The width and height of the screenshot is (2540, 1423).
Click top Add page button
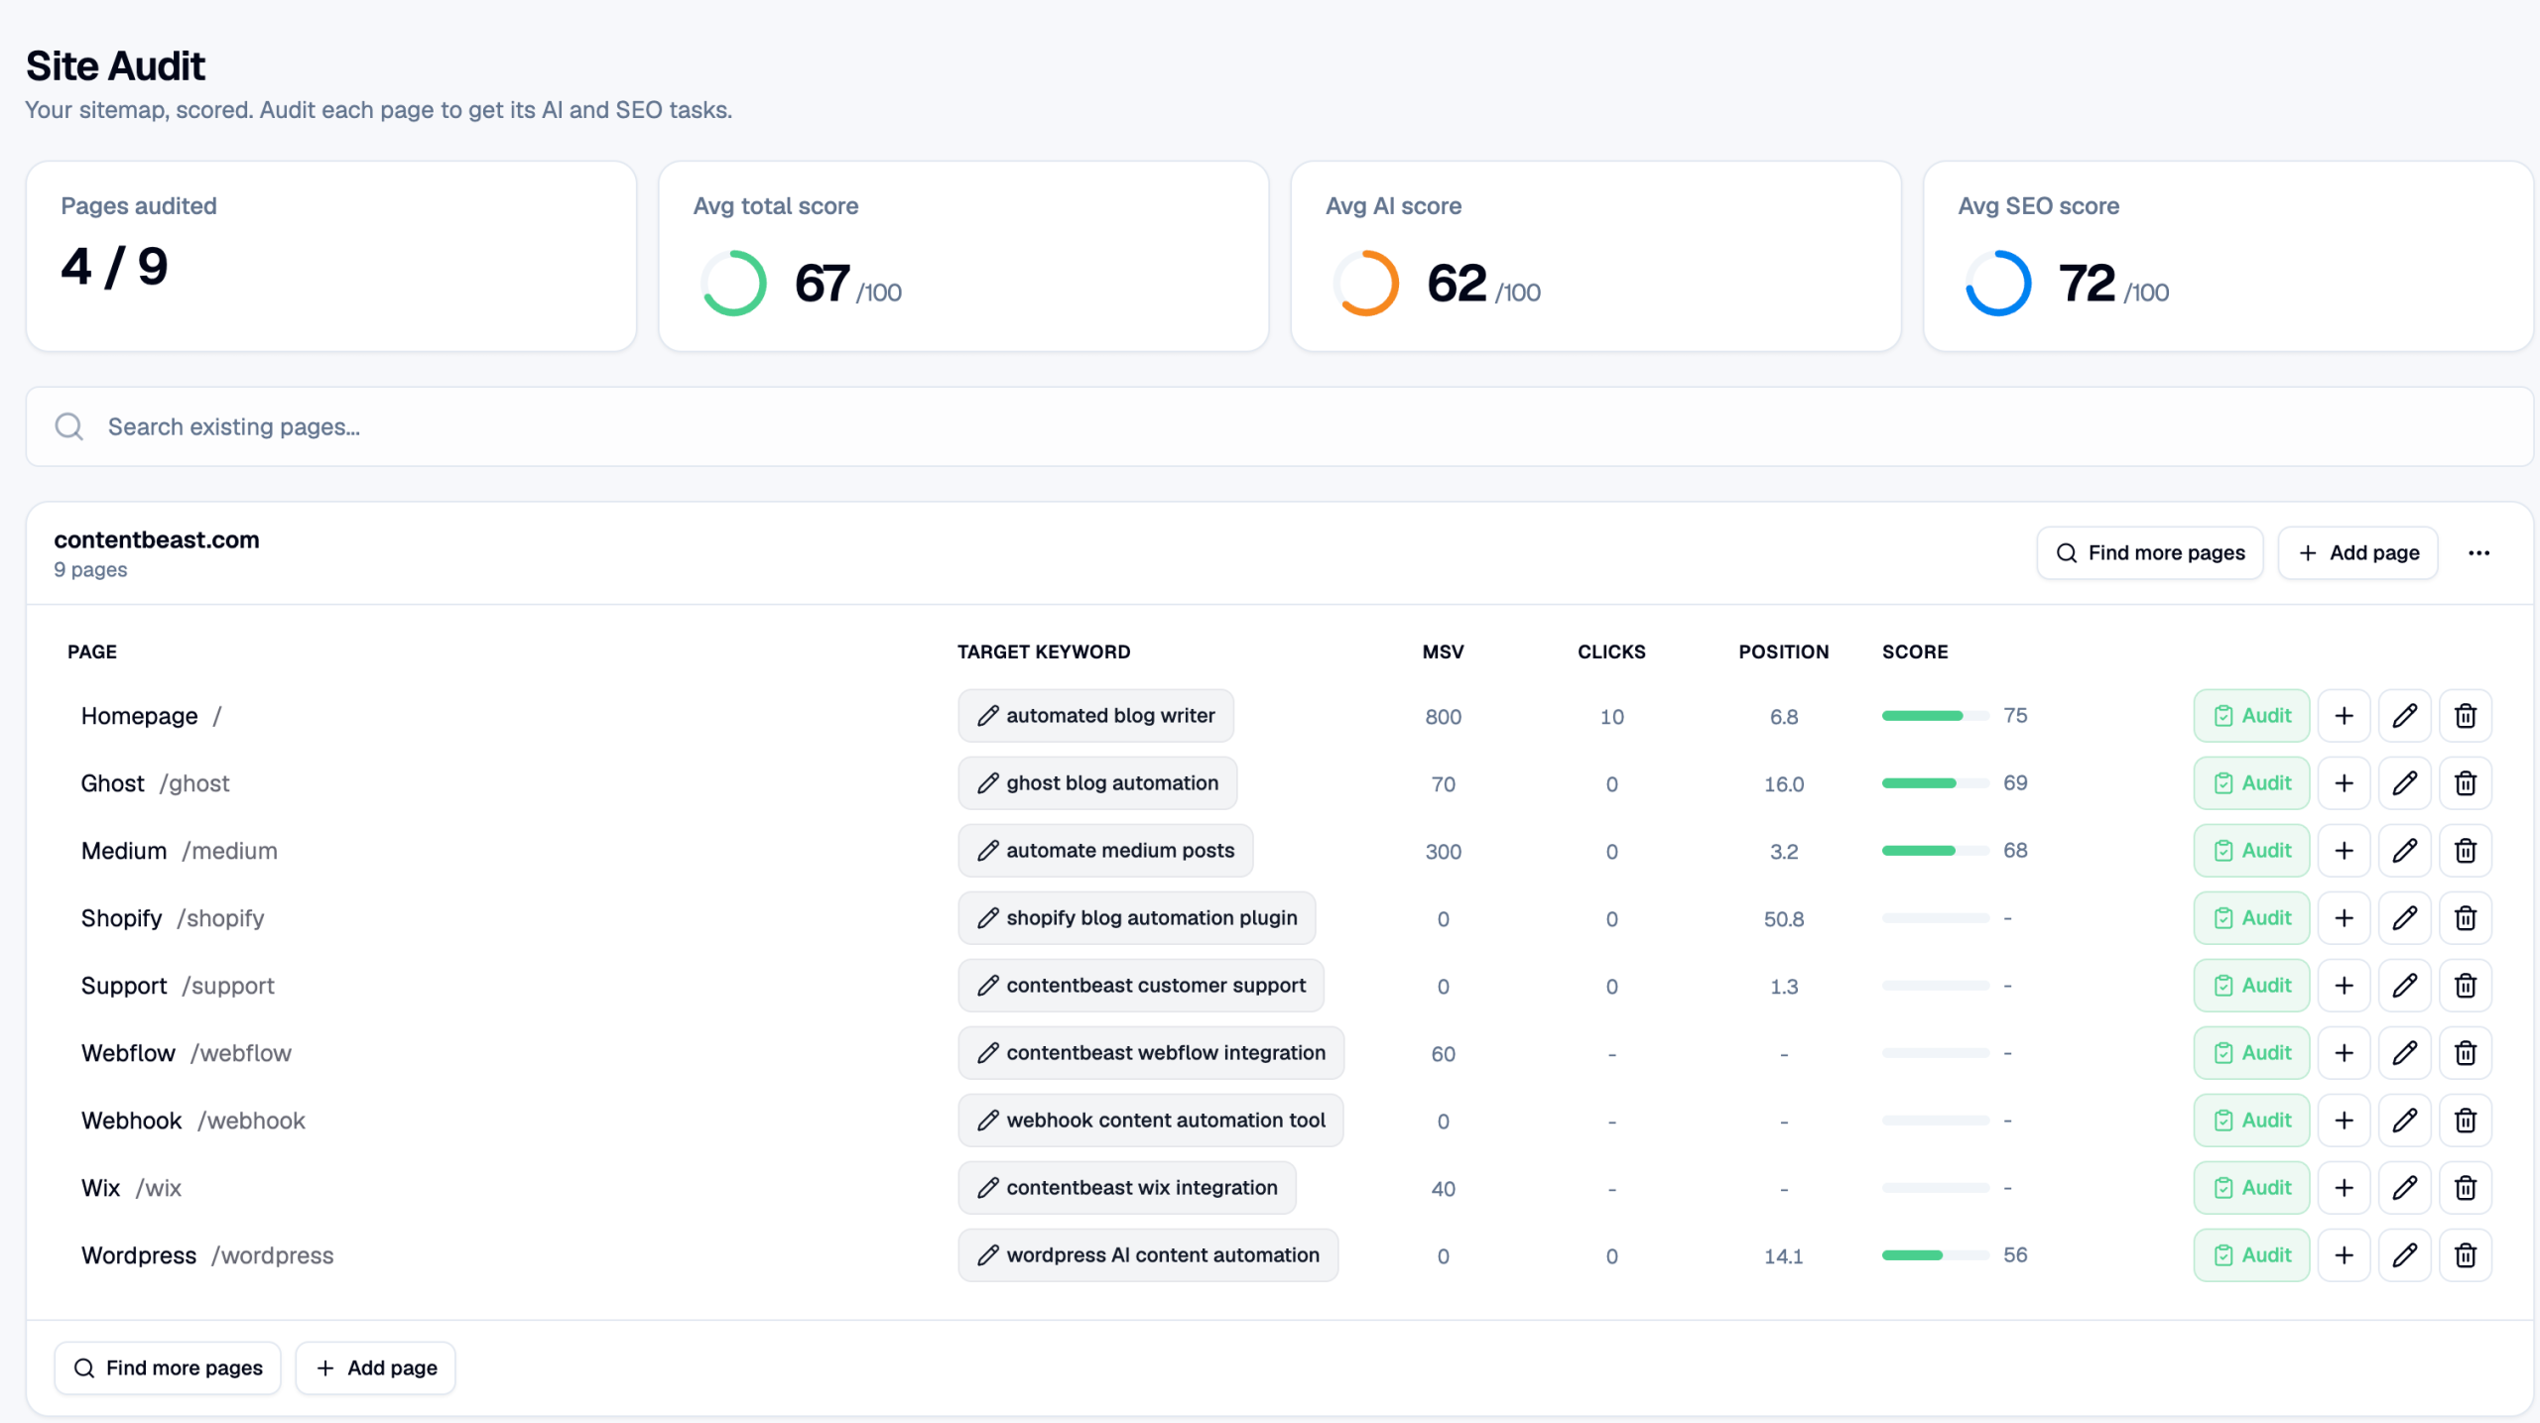(x=2357, y=553)
